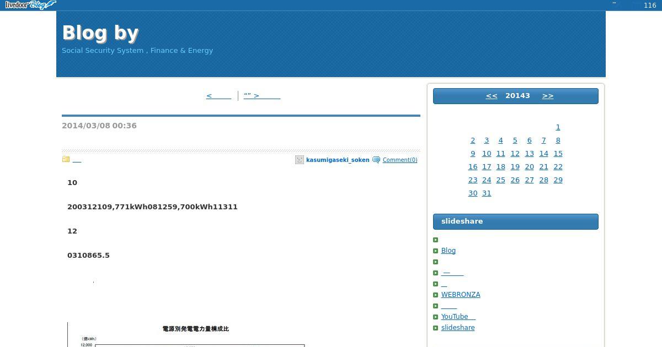Select calendar day 12
The height and width of the screenshot is (347, 662).
coord(515,154)
